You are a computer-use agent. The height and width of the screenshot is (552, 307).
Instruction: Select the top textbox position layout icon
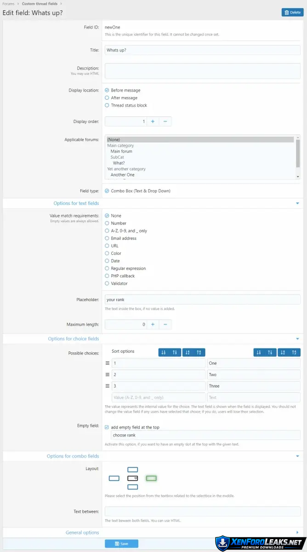(x=132, y=470)
